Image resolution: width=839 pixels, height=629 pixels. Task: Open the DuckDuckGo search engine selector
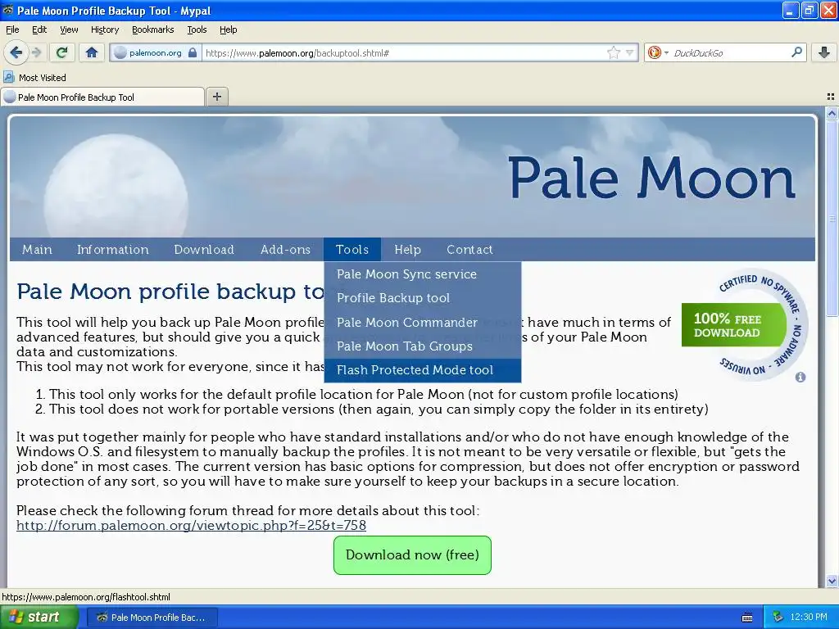coord(658,52)
